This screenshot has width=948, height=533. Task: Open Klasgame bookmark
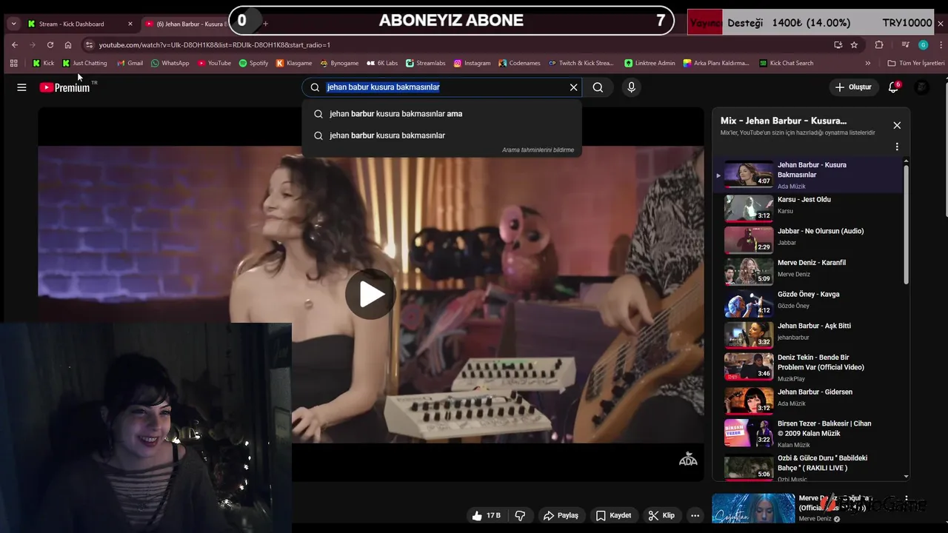tap(295, 63)
